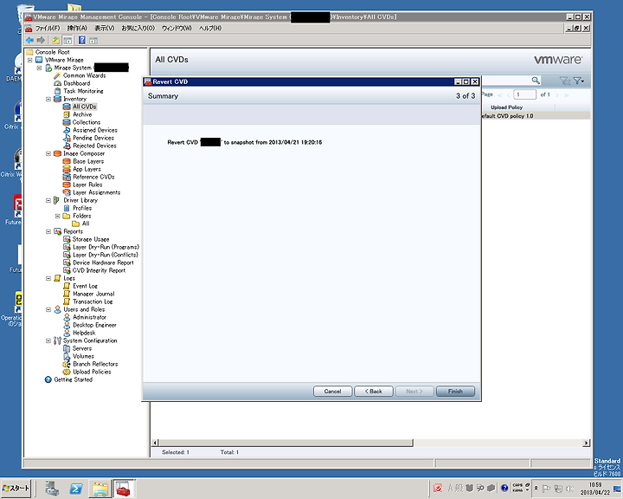Open the Event Log node
This screenshot has width=623, height=499.
(85, 286)
